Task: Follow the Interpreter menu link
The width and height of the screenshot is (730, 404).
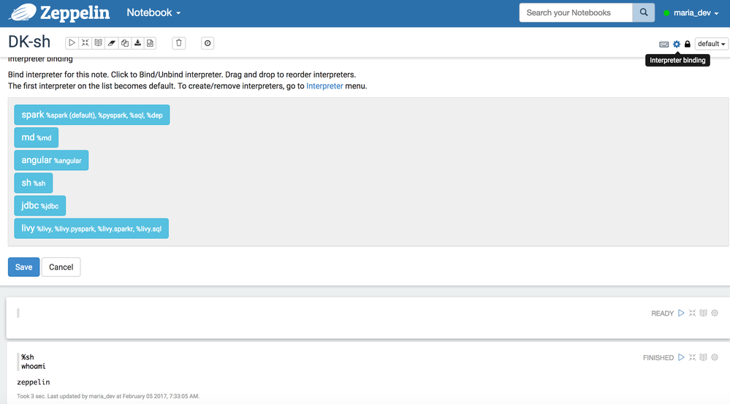Action: pyautogui.click(x=324, y=86)
